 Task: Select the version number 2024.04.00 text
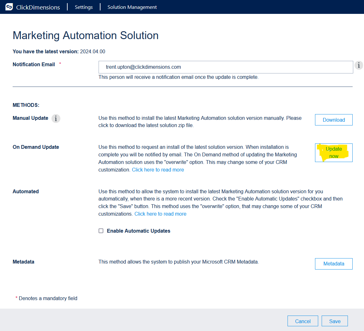(x=93, y=51)
